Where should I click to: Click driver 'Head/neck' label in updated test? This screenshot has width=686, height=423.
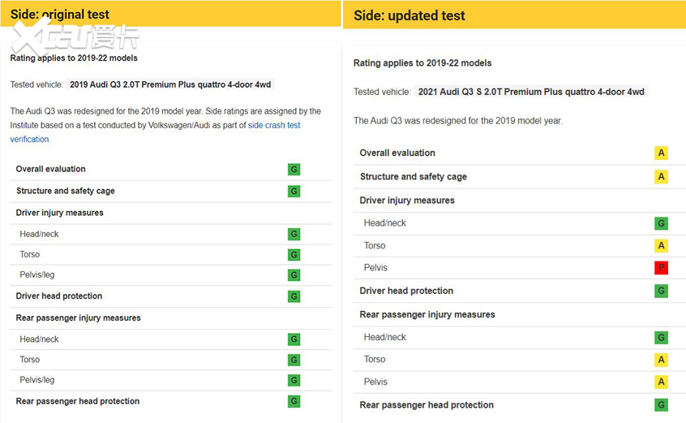click(x=385, y=223)
